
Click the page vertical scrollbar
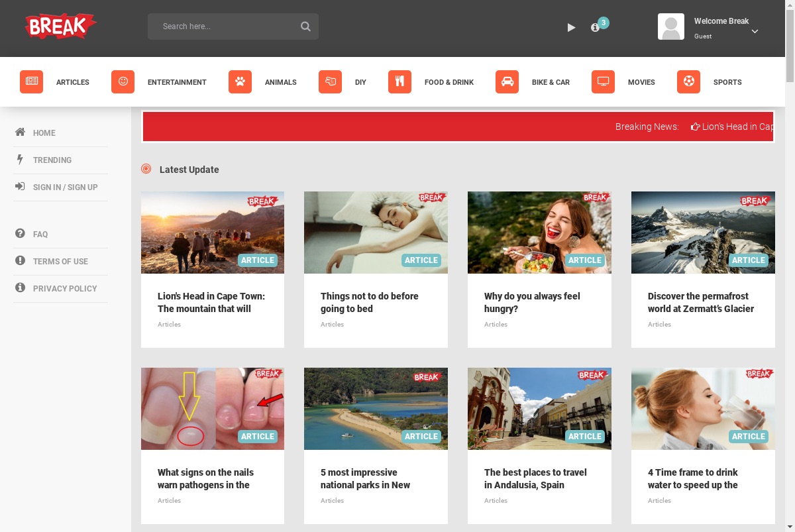790,266
